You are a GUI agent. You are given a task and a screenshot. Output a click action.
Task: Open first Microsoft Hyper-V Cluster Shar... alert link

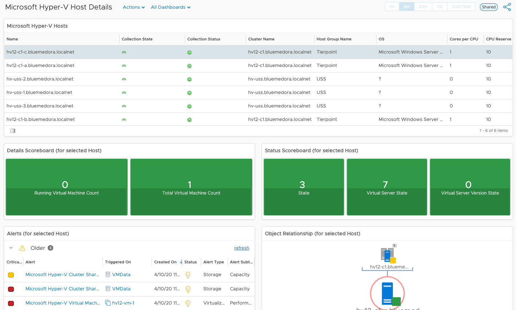(62, 275)
